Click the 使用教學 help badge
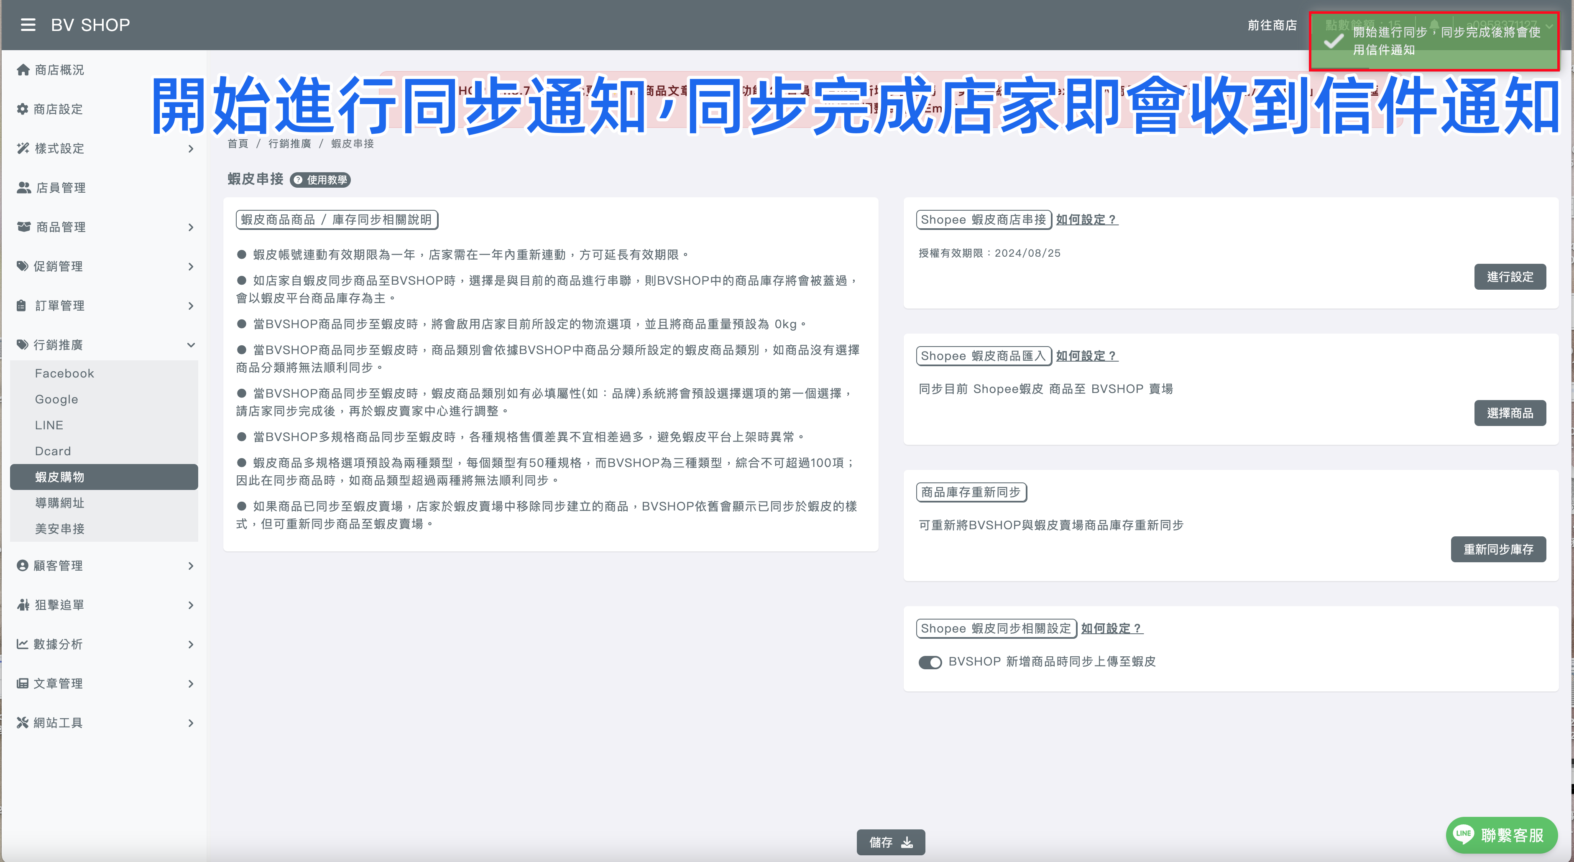Image resolution: width=1574 pixels, height=862 pixels. point(320,180)
